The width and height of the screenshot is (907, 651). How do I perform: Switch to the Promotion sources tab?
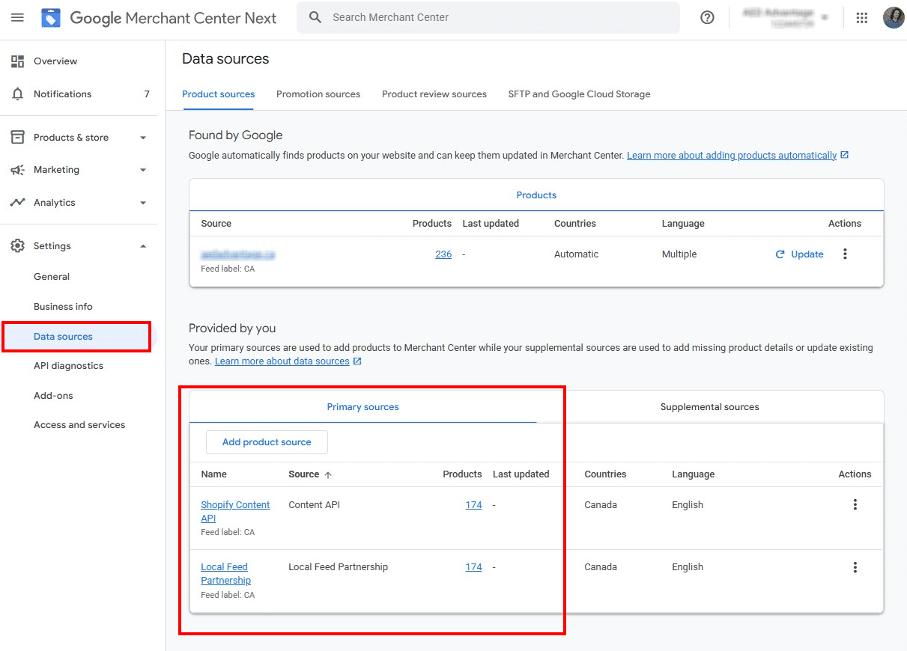tap(318, 94)
